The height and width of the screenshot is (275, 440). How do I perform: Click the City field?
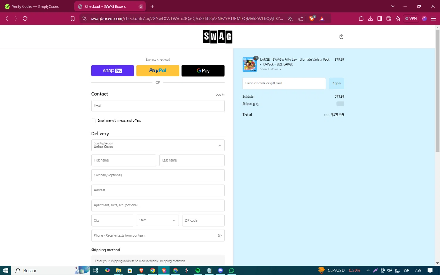(112, 220)
